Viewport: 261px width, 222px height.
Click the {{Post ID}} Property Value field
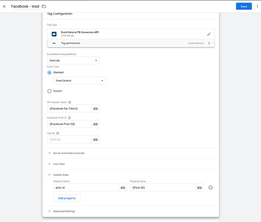(x=163, y=187)
